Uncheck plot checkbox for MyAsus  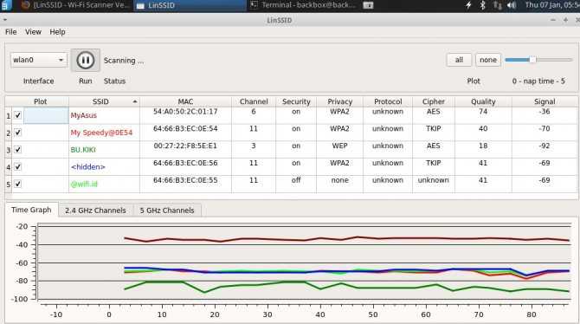tap(18, 115)
